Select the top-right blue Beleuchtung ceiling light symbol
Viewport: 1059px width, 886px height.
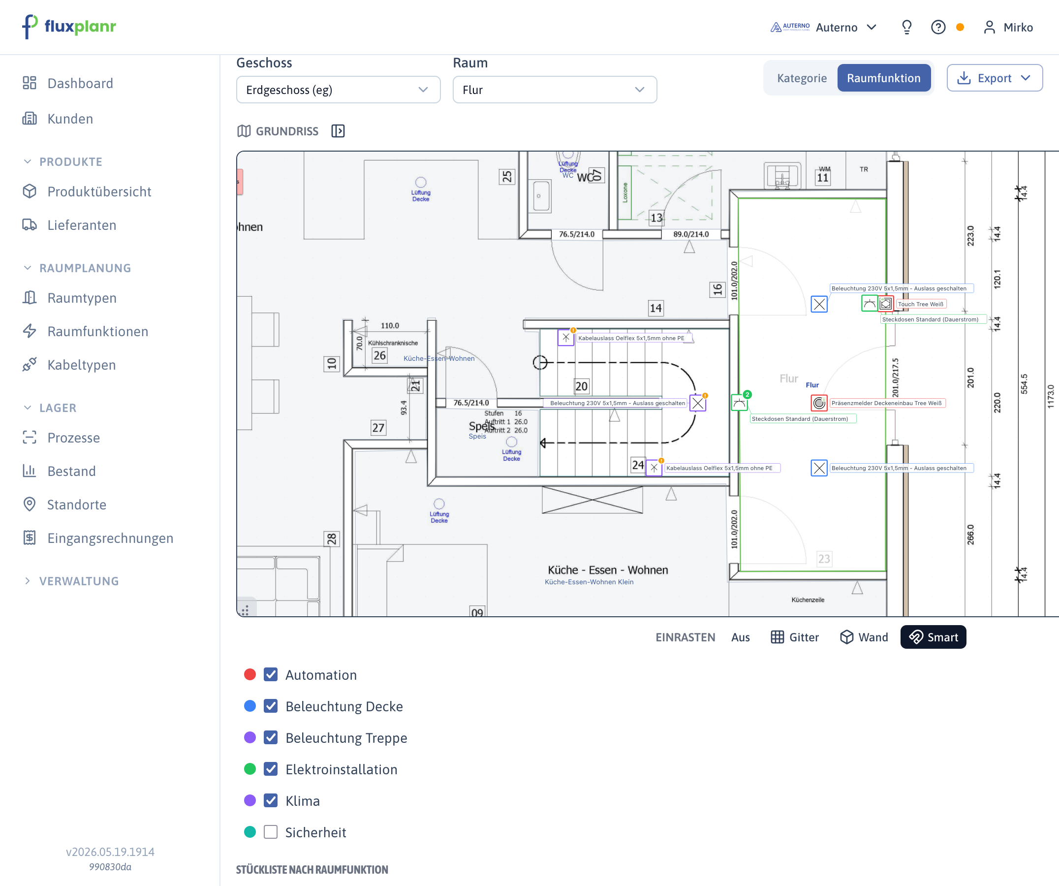pos(819,304)
